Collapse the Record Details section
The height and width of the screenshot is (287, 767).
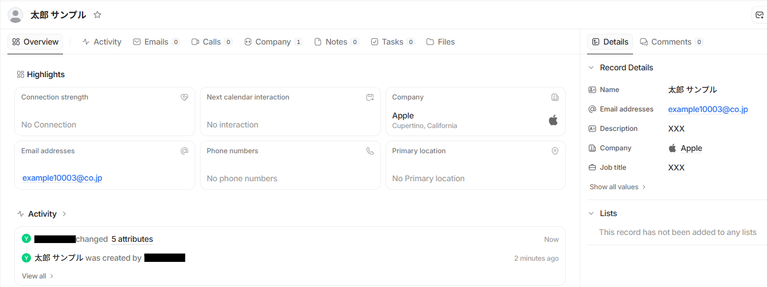point(591,67)
